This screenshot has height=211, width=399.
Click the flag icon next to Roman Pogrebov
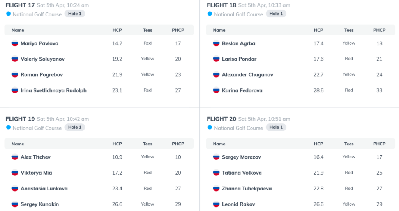tap(15, 75)
